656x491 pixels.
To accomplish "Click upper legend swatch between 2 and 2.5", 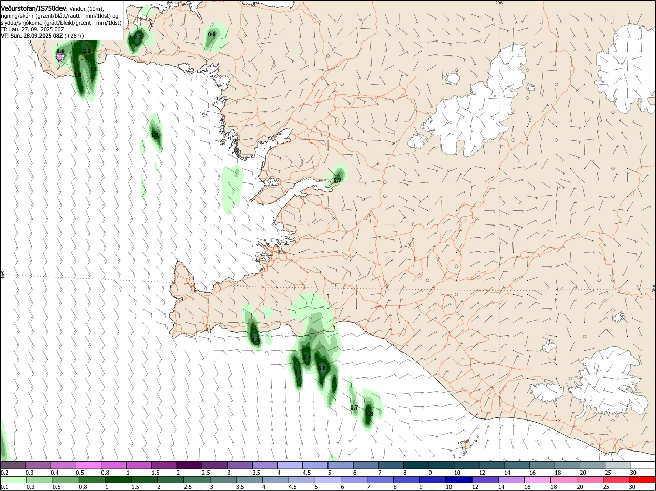I will (x=189, y=465).
